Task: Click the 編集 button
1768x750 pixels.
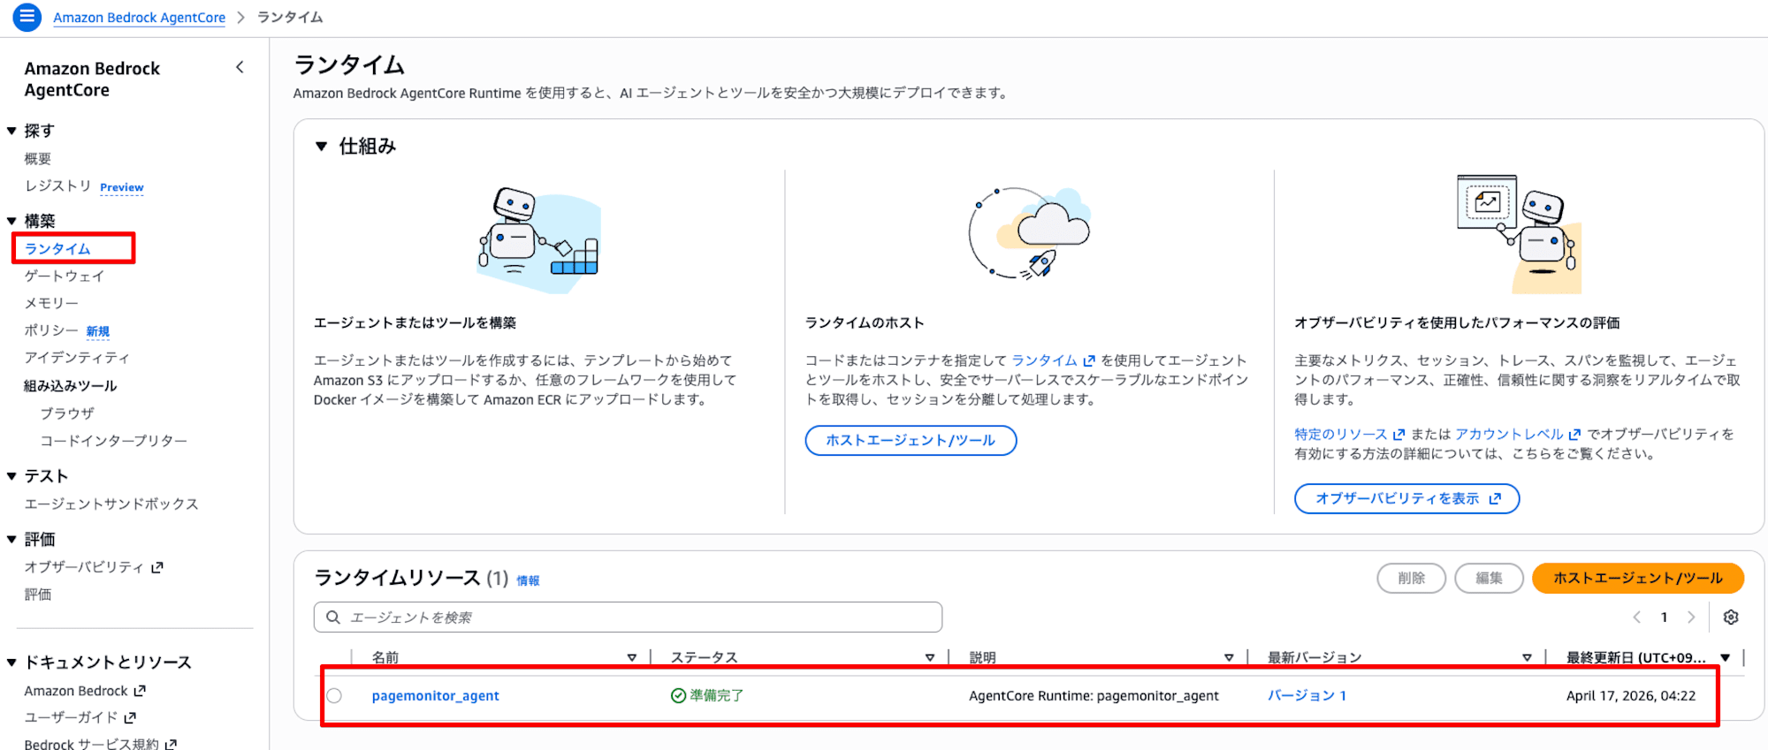Action: 1490,579
